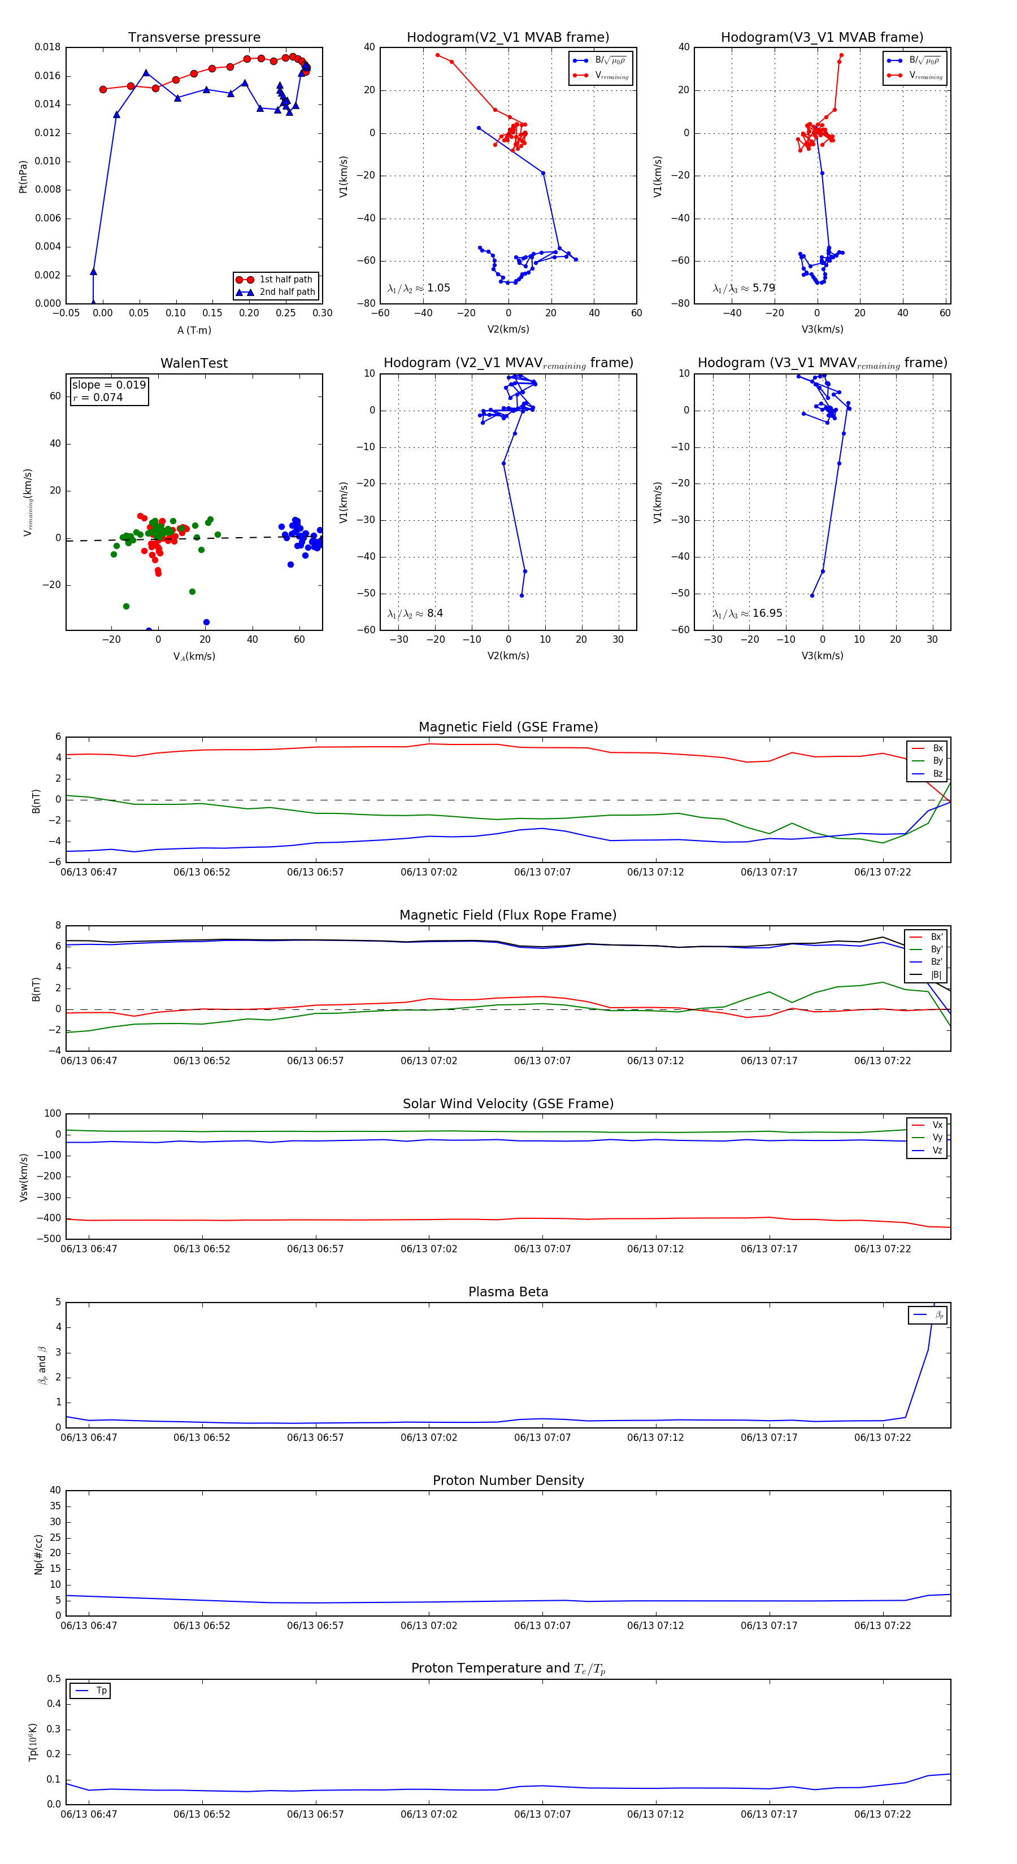The image size is (1017, 1864).
Task: Click the λ1/λ2 ≈ 1.05 annotation
Action: coord(419,288)
